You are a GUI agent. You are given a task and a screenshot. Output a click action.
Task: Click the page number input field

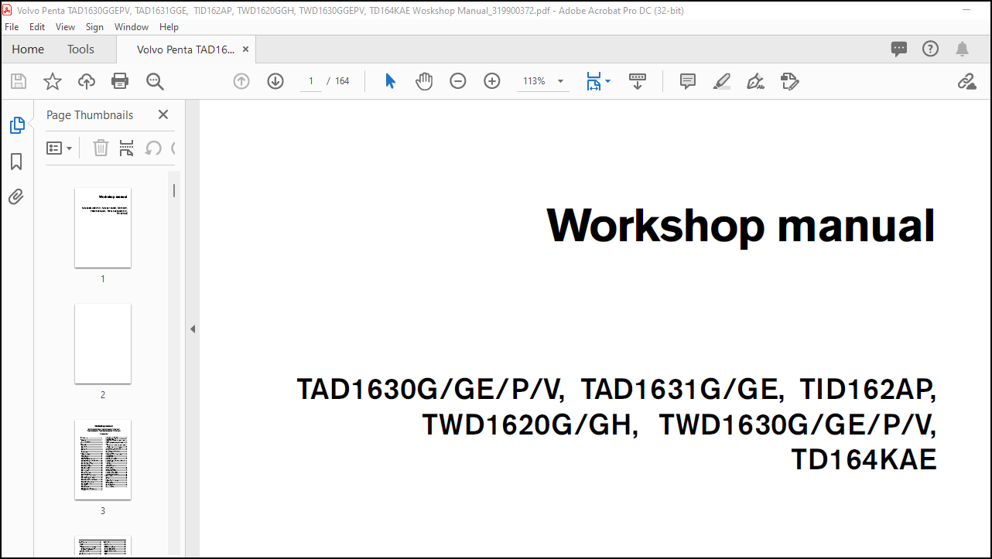[310, 81]
